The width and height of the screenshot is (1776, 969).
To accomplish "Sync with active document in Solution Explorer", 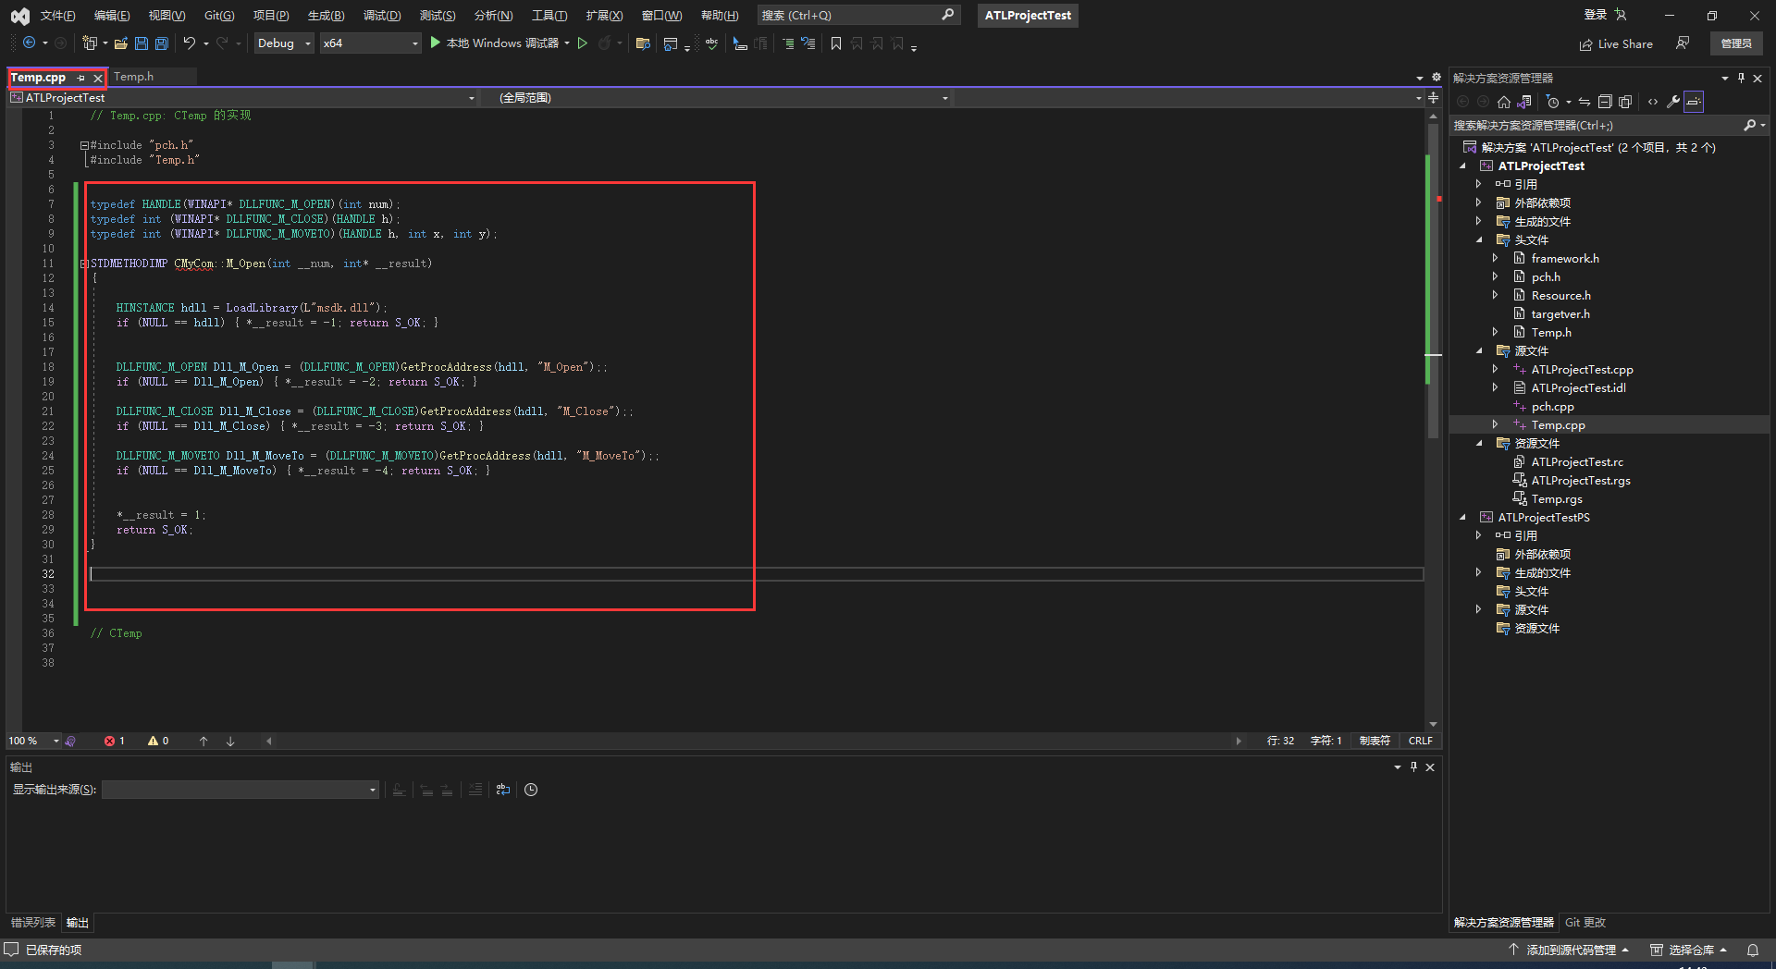I will 1585,102.
